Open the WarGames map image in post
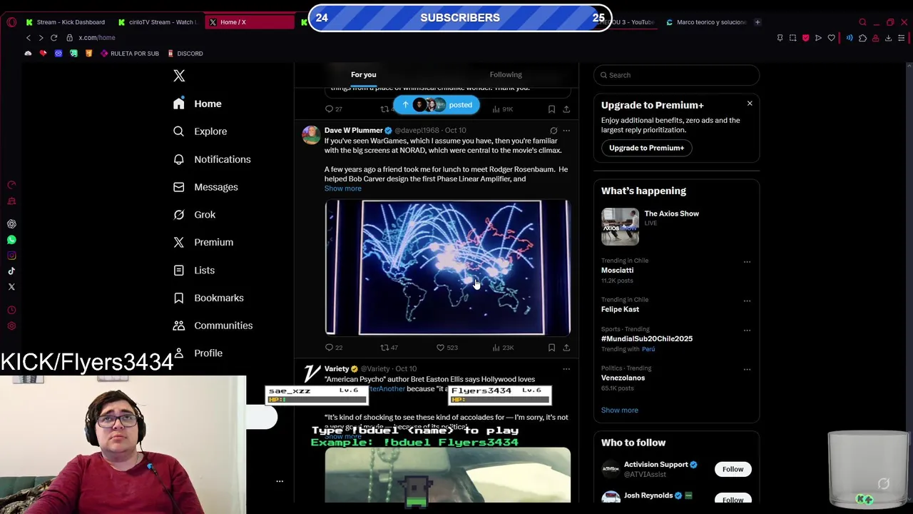The width and height of the screenshot is (913, 514). (447, 268)
